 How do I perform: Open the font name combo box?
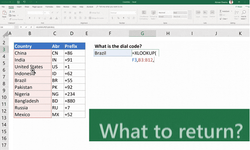(35, 12)
